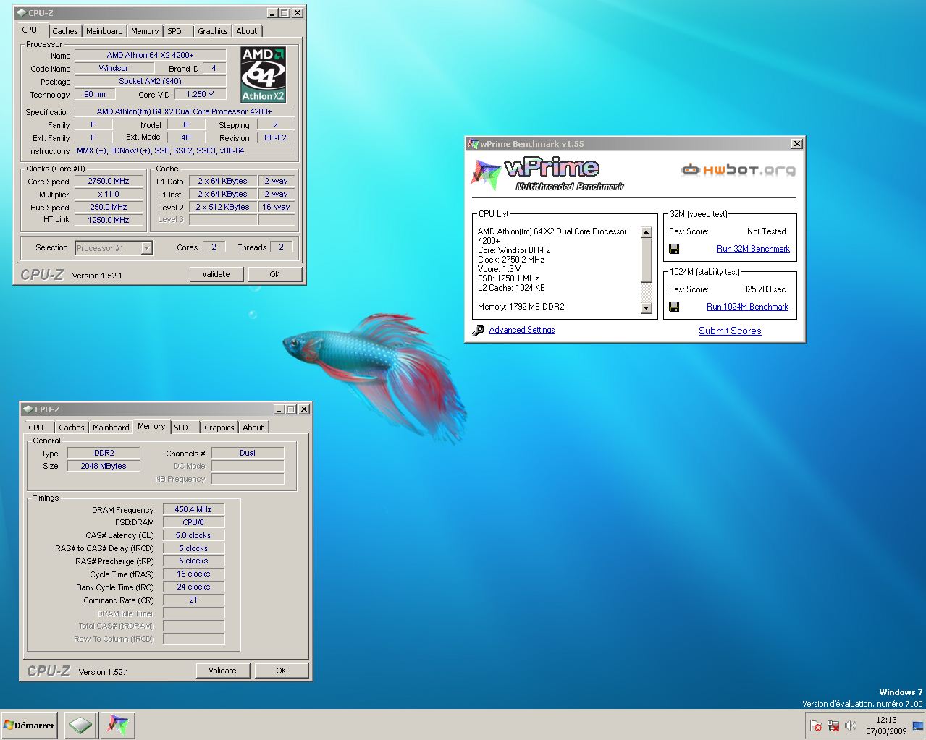Click the action center flag tray icon
Image resolution: width=926 pixels, height=740 pixels.
click(x=816, y=725)
